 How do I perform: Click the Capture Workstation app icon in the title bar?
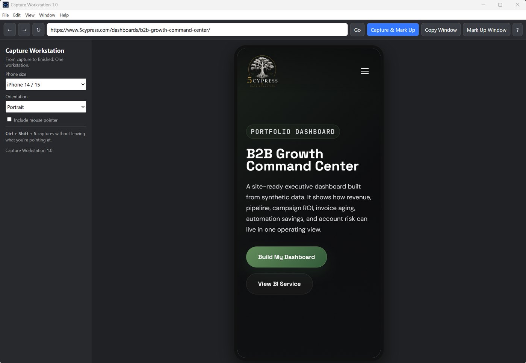(6, 5)
